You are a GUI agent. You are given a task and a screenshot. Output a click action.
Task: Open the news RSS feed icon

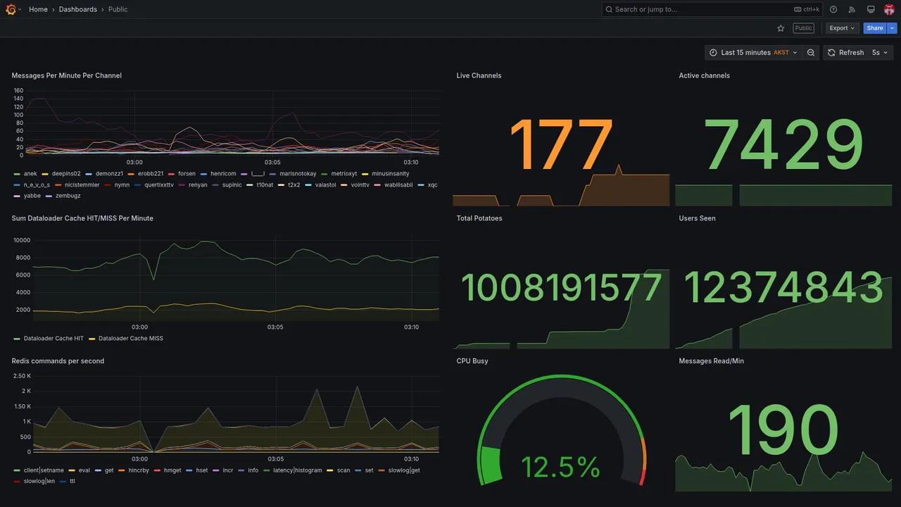pyautogui.click(x=852, y=9)
